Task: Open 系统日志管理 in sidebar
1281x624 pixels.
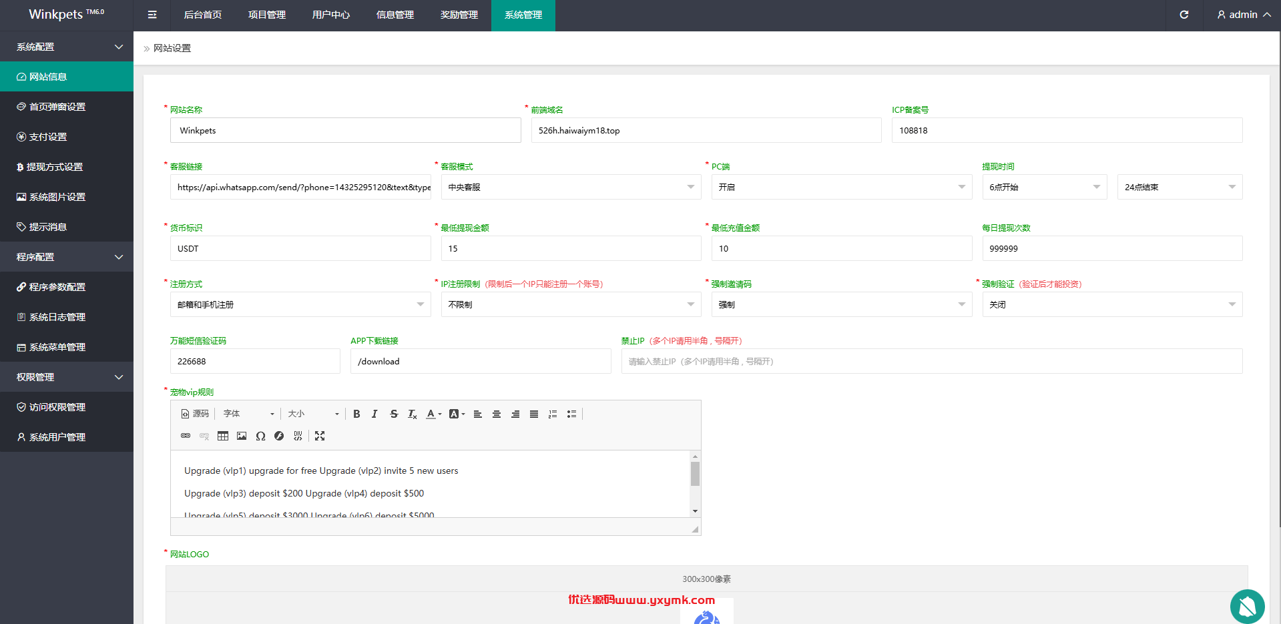Action: click(x=67, y=317)
